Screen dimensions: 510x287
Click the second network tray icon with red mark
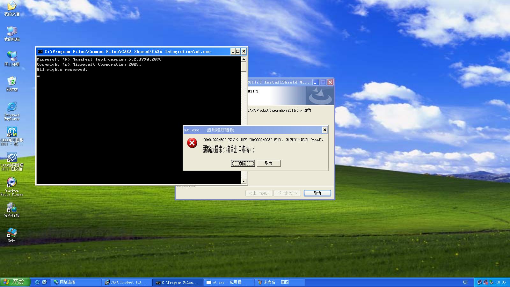coord(485,282)
